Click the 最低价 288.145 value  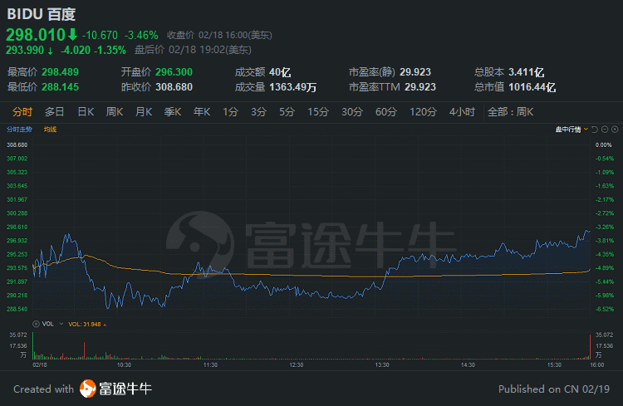pyautogui.click(x=60, y=87)
